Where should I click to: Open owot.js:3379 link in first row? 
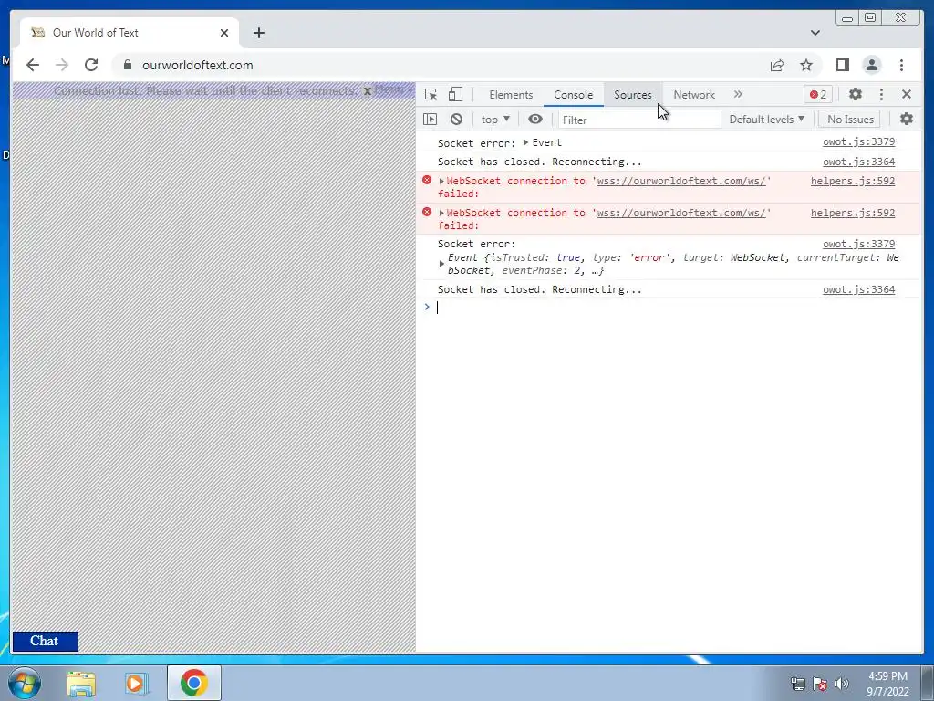858,141
